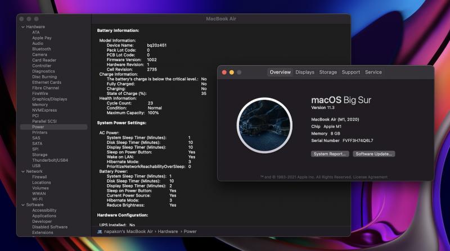Open the Support tab
Image resolution: width=450 pixels, height=251 pixels.
[350, 72]
